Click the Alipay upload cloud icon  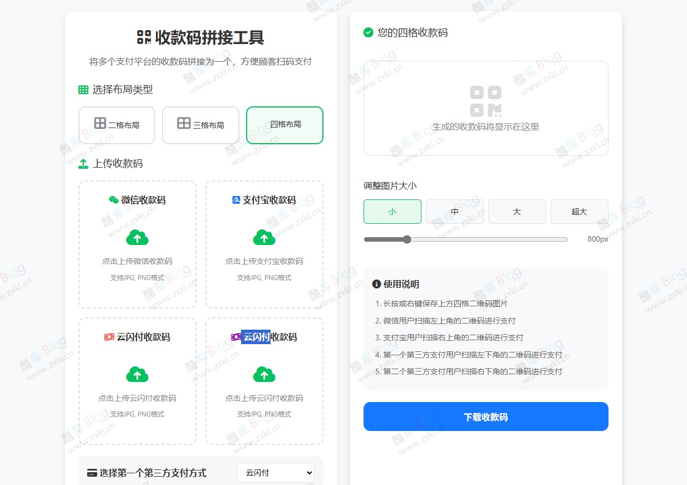(264, 238)
